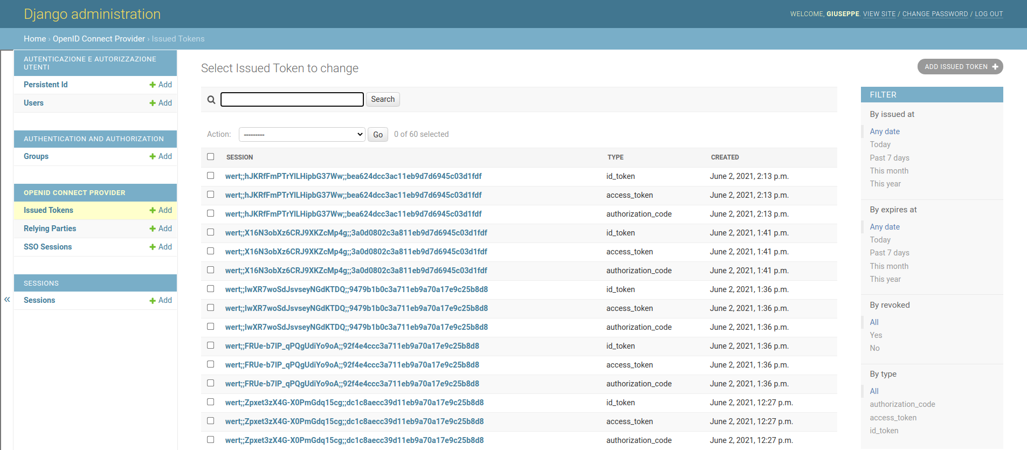Screen dimensions: 1027x450
Task: Add a Relying Party from sidebar
Action: click(x=161, y=229)
